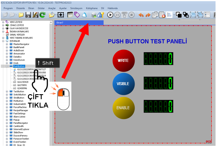Expand the OLAY KAYDEDİCİSİ tree node
The height and width of the screenshot is (147, 217).
pos(3,28)
